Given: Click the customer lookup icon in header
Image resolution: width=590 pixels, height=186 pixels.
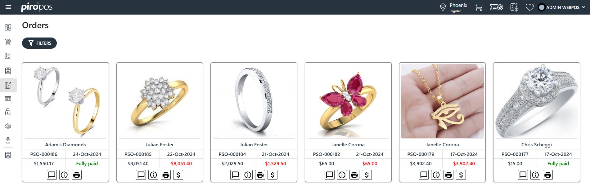Looking at the screenshot, I should point(497,7).
